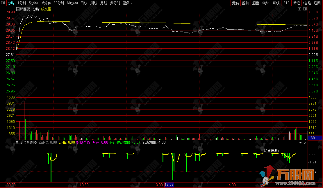The height and width of the screenshot is (188, 323).
Task: Close the 对倒金额副图 indicator panel
Action: click(x=305, y=143)
